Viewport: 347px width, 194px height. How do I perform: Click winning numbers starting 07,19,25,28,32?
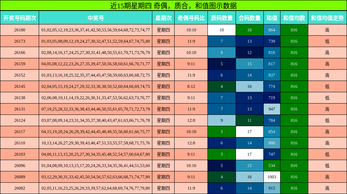point(96,109)
